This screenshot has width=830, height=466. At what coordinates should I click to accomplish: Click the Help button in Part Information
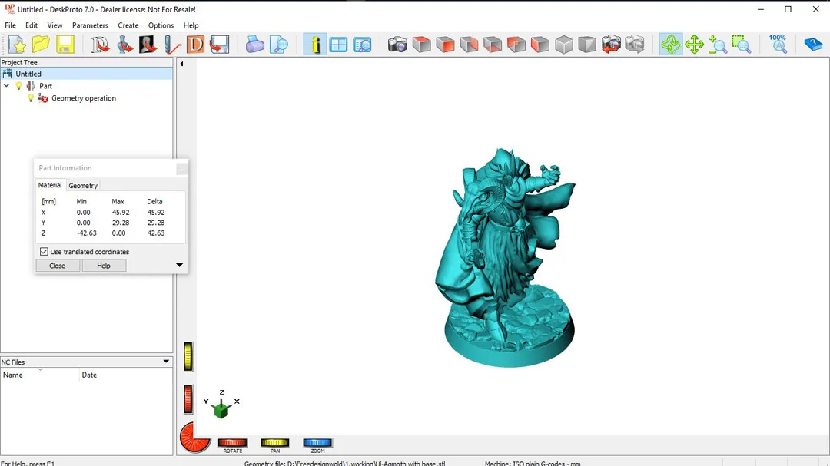[x=104, y=266]
